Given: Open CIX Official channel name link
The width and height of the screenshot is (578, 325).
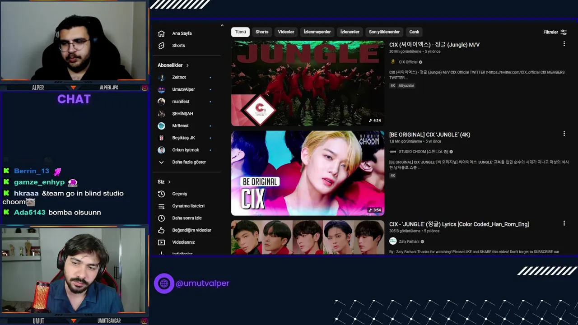Looking at the screenshot, I should [x=408, y=62].
